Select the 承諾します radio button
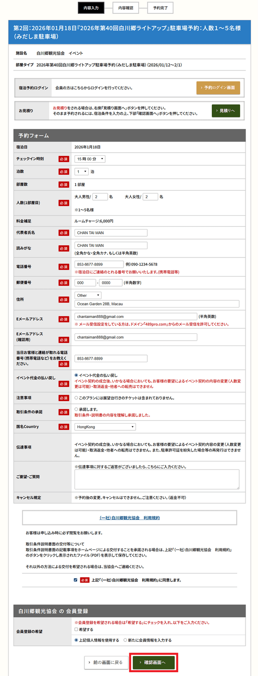This screenshot has width=258, height=676. (76, 409)
